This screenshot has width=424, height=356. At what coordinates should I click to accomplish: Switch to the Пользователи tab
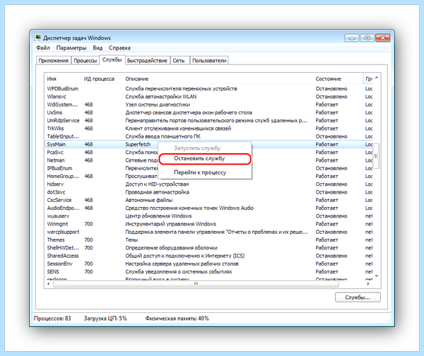click(x=209, y=61)
